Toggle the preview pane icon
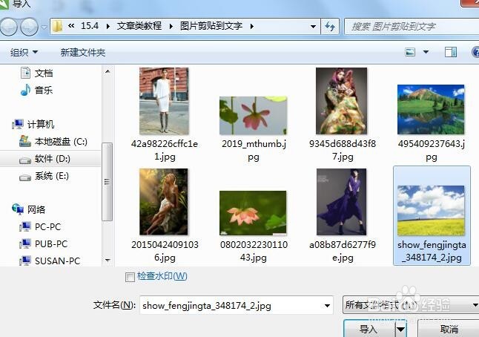479x337 pixels. 451,52
